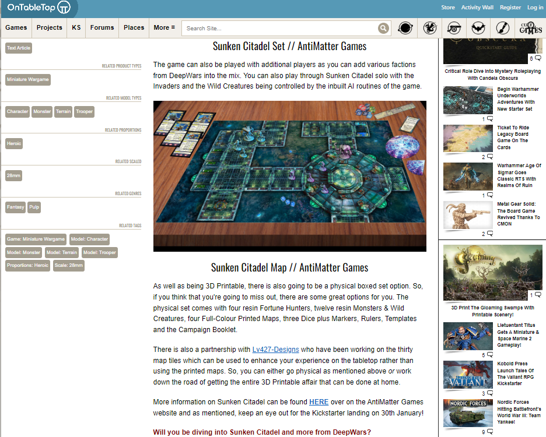This screenshot has width=546, height=437.
Task: Open the historical cannon category icon
Action: tap(454, 28)
